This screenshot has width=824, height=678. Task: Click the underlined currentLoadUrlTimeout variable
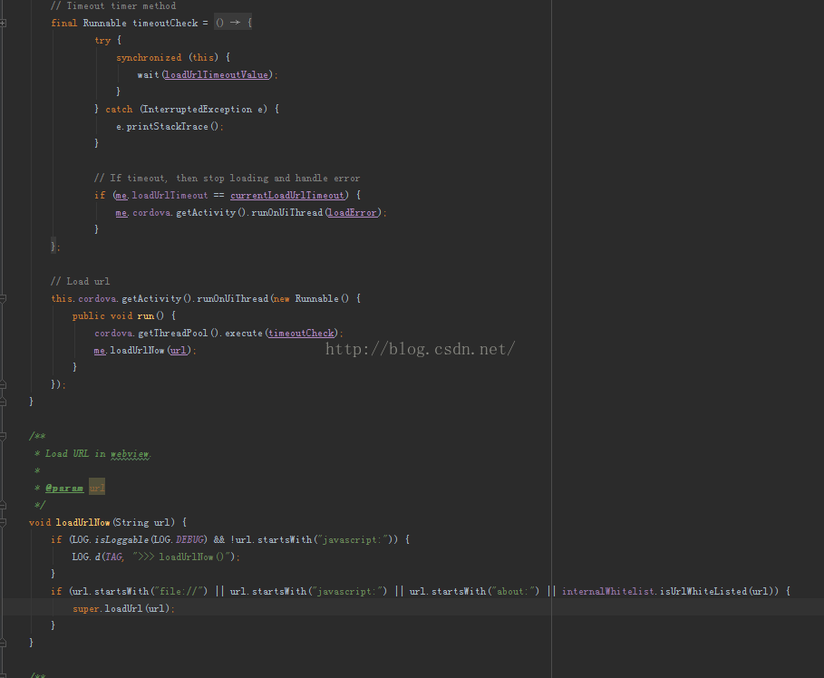click(287, 195)
